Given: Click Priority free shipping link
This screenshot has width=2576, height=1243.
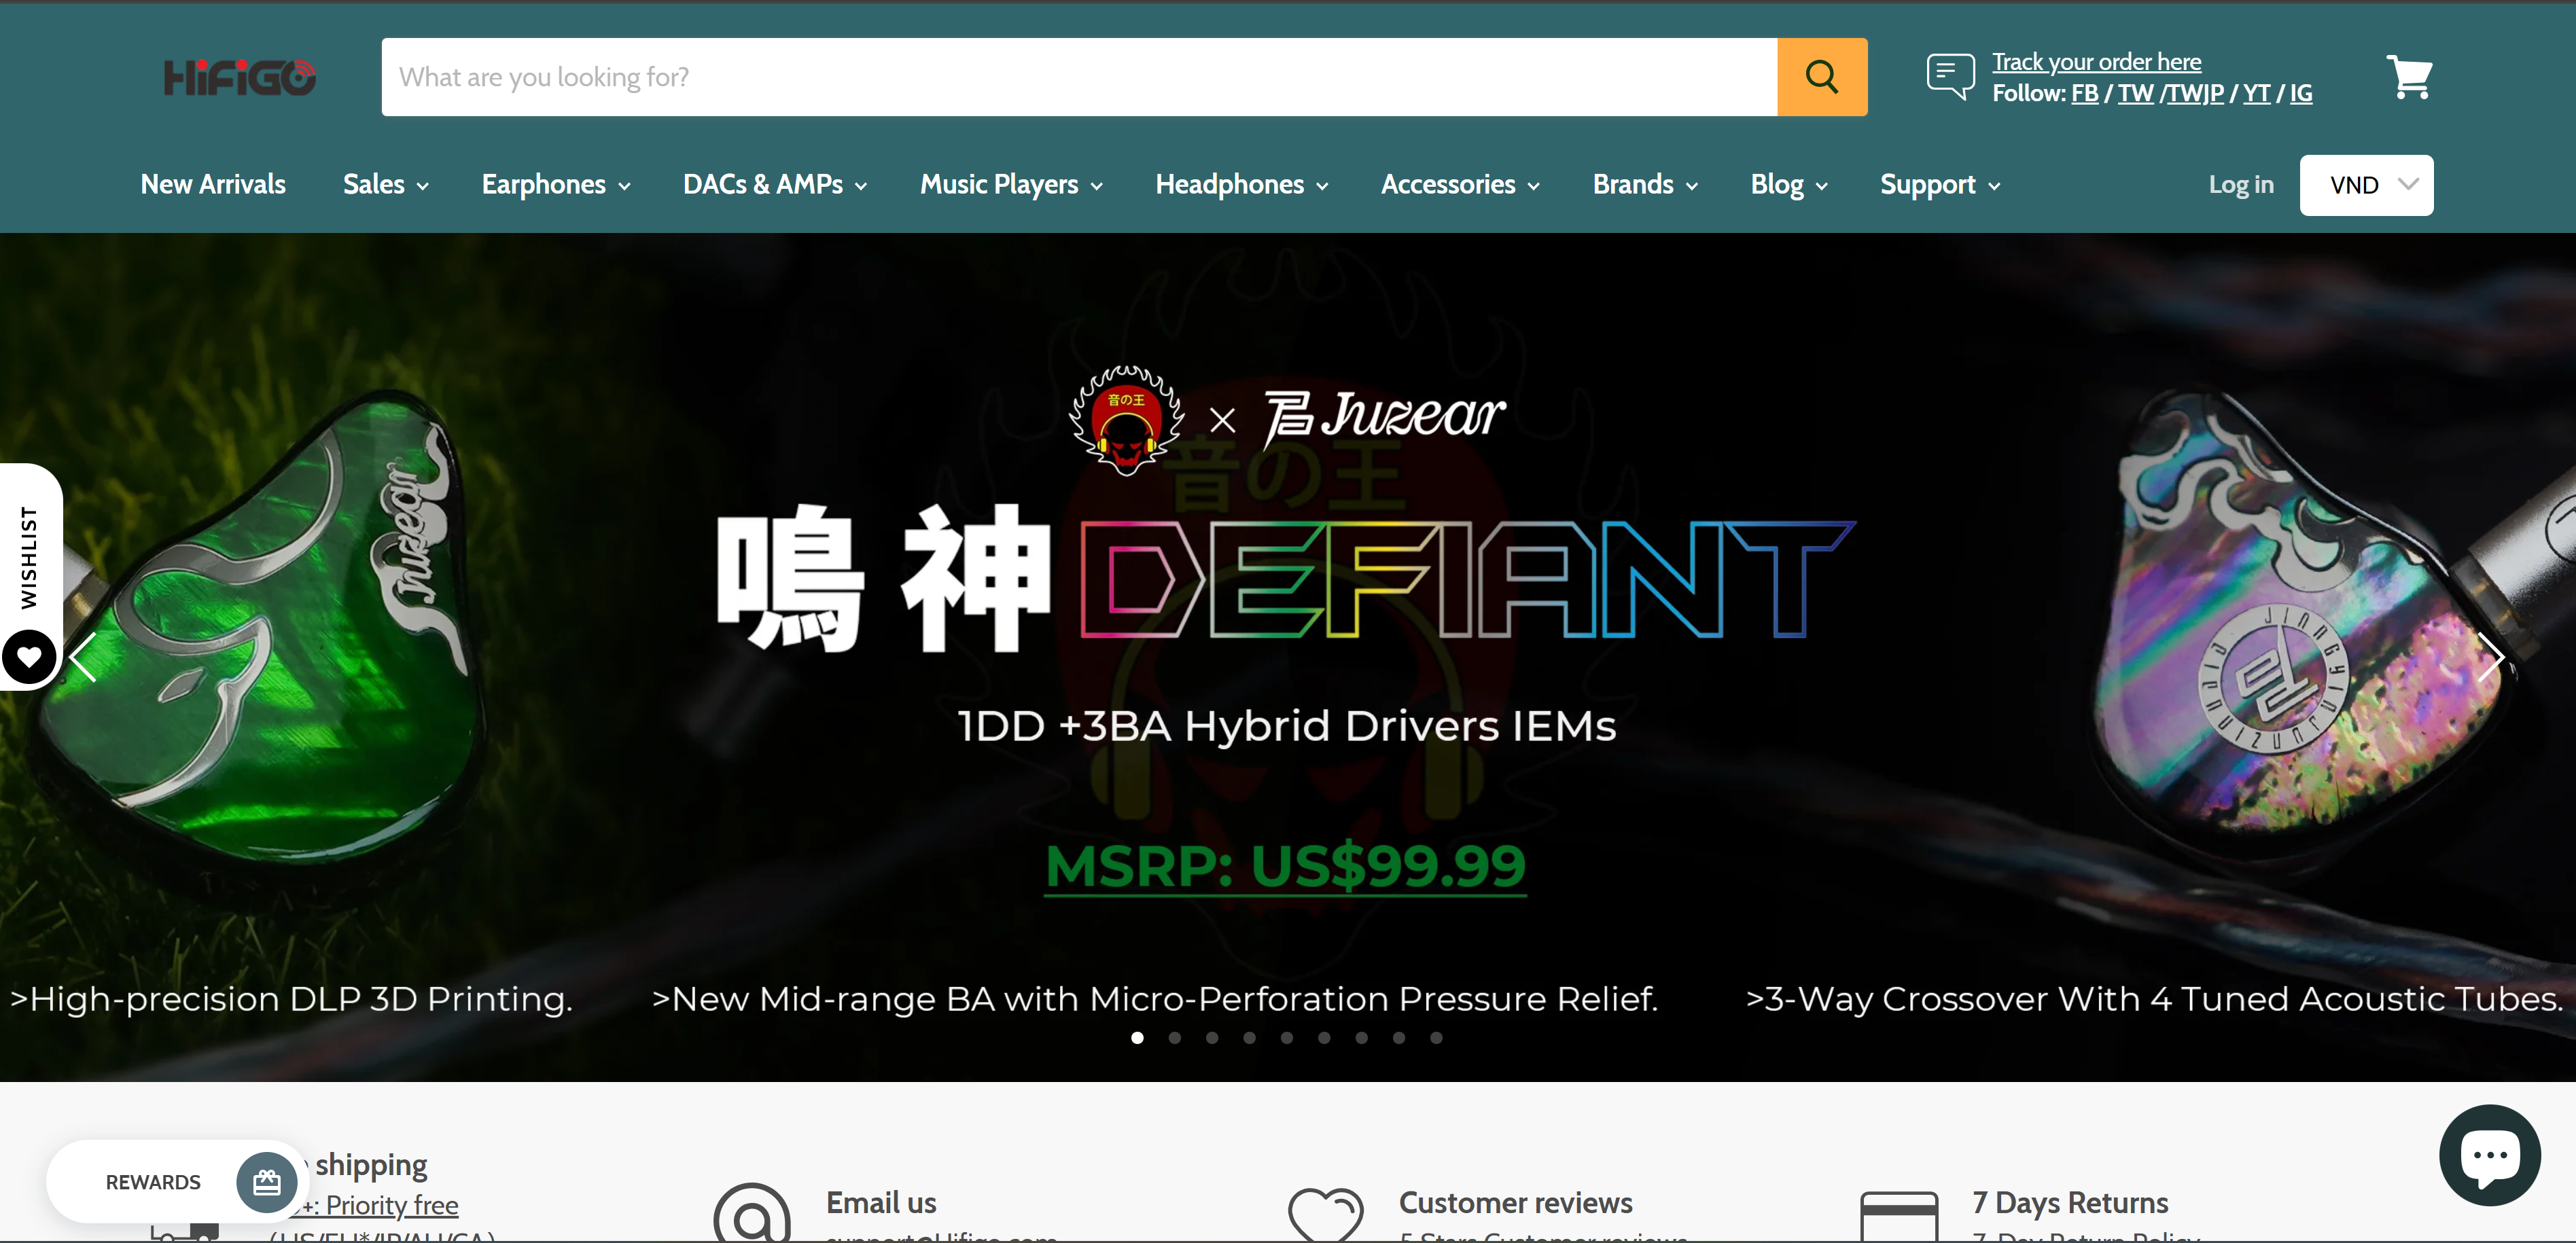Looking at the screenshot, I should pyautogui.click(x=380, y=1205).
